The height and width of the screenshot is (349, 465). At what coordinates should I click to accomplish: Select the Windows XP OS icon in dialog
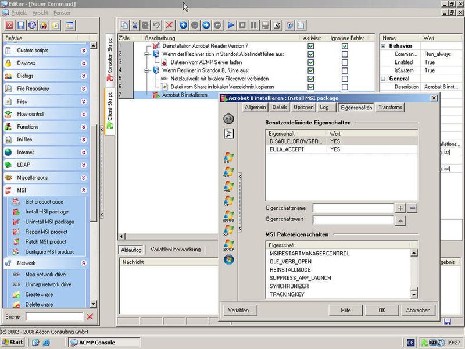(x=228, y=230)
